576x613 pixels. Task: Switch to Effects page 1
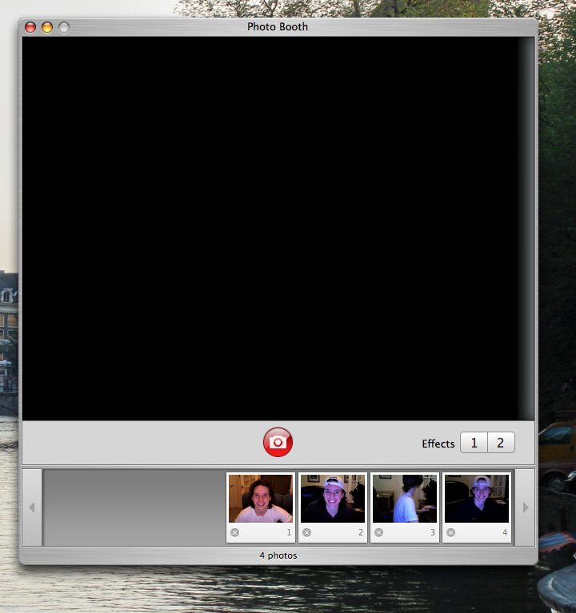(x=474, y=443)
